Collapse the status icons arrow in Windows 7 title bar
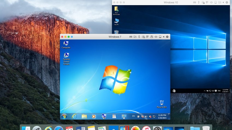This screenshot has width=232, height=130. pos(163,37)
